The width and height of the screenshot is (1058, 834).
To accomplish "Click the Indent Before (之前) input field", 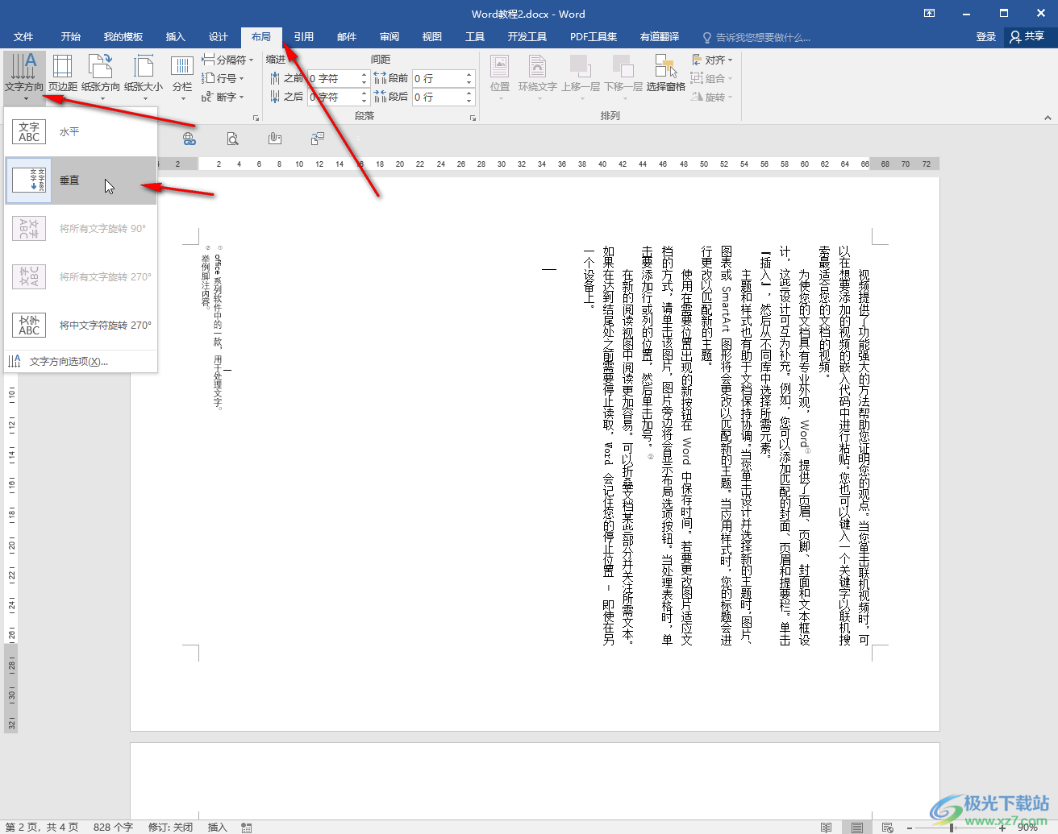I will coord(334,78).
